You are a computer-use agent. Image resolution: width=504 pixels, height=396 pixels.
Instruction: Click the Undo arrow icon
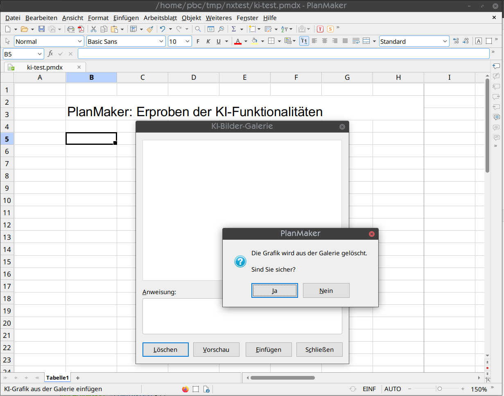163,29
